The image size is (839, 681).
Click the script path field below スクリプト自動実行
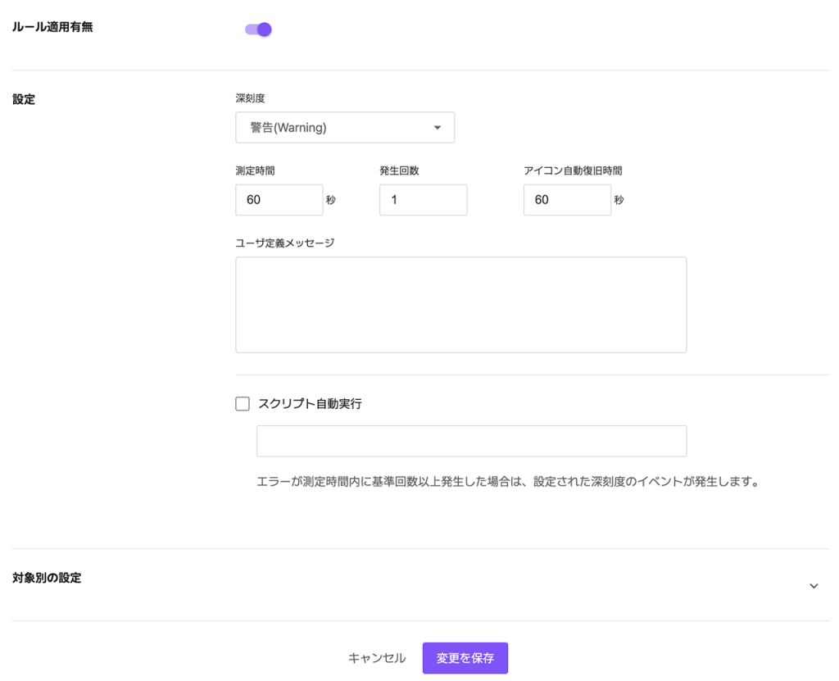click(x=471, y=441)
